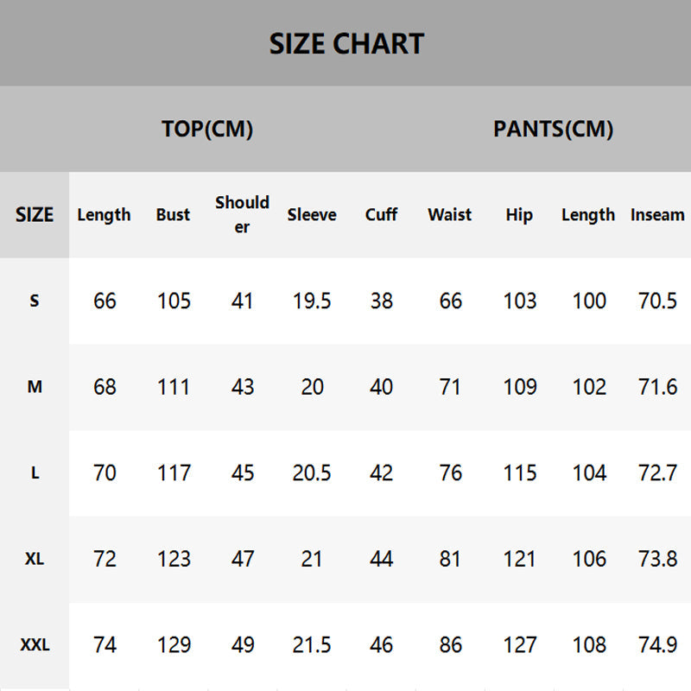
Task: Click the SIZE column header
Action: coord(35,214)
